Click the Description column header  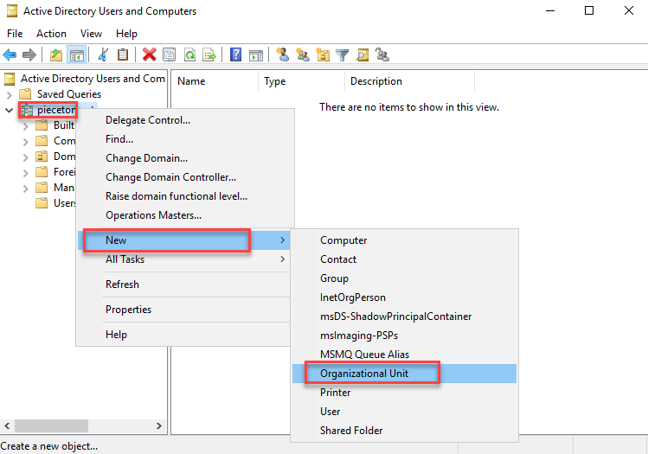pyautogui.click(x=409, y=81)
